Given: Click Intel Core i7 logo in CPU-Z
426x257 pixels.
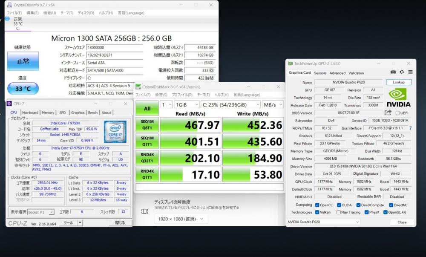Looking at the screenshot, I should coord(115,132).
